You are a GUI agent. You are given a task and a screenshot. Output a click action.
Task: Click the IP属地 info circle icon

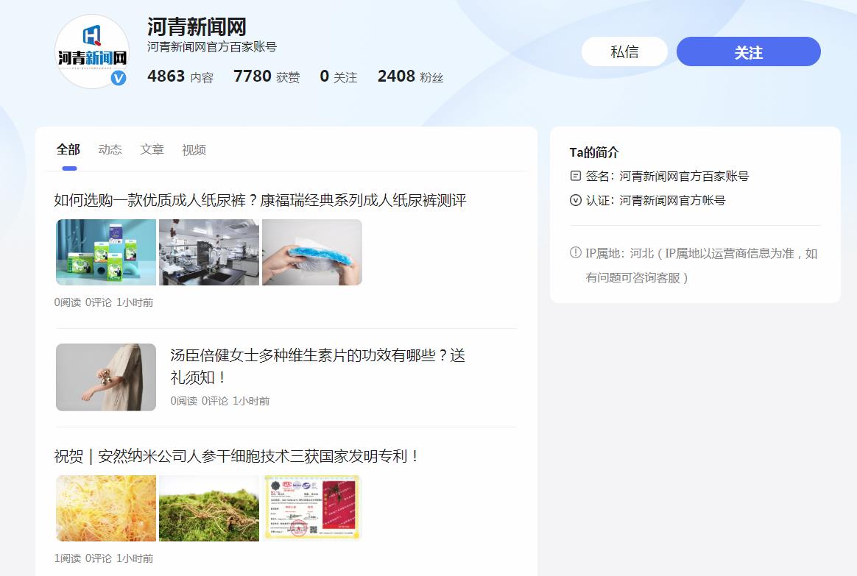point(576,253)
